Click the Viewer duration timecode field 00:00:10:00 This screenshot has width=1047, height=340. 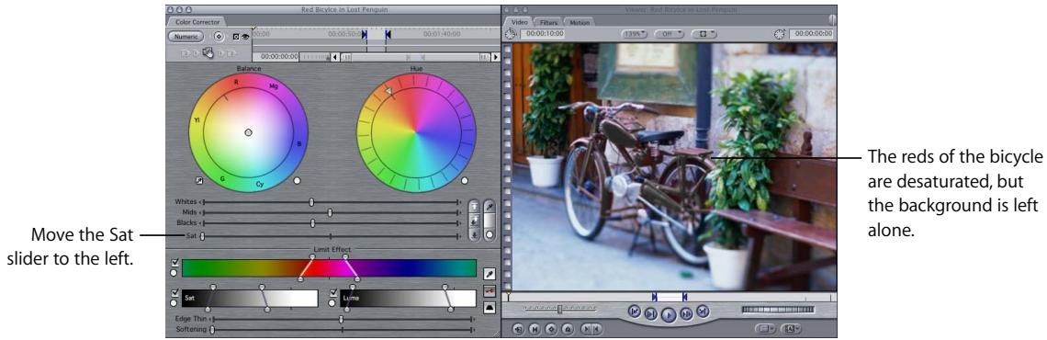[x=542, y=33]
